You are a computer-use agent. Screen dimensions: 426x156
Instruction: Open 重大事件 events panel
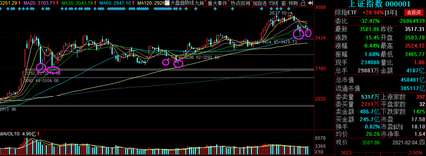[x=217, y=3]
